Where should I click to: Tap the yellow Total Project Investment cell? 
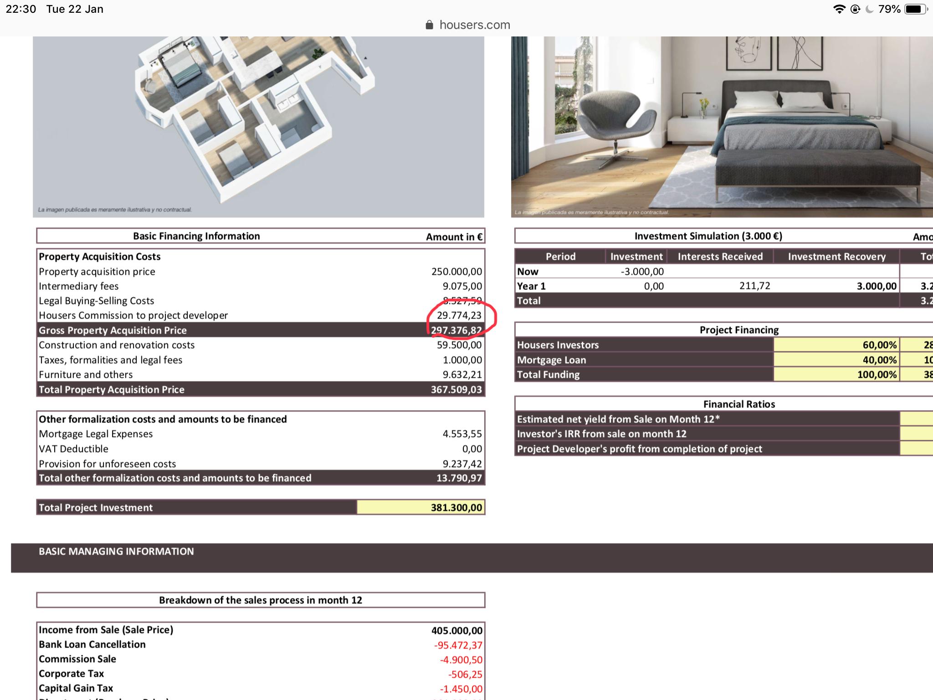[x=420, y=507]
